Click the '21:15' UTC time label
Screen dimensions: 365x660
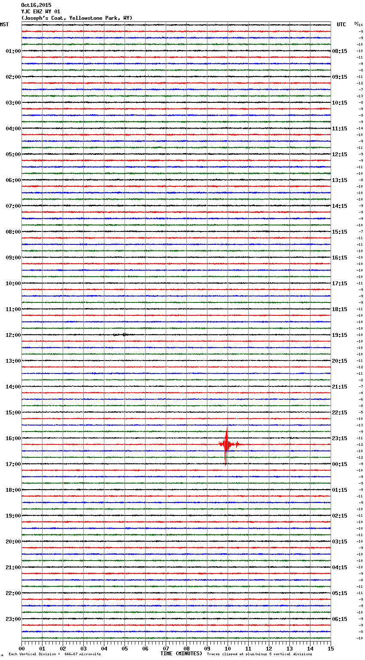[x=340, y=387]
